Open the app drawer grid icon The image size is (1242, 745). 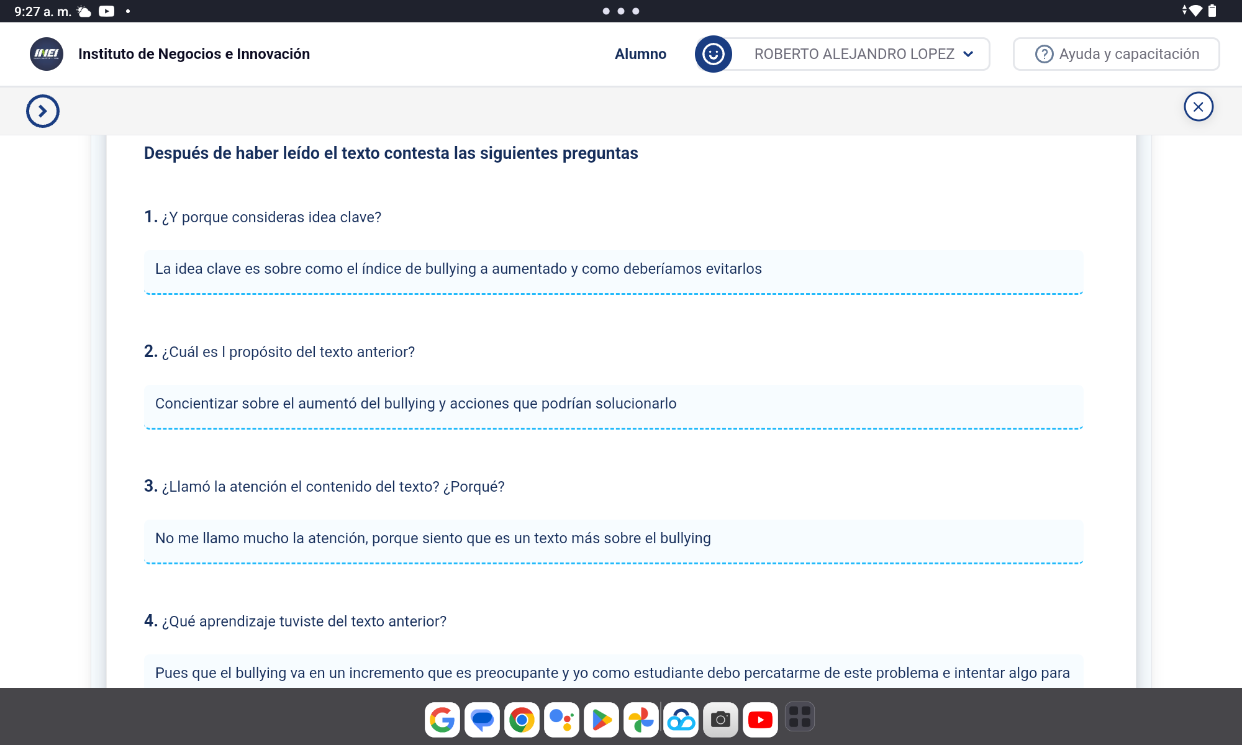coord(800,717)
